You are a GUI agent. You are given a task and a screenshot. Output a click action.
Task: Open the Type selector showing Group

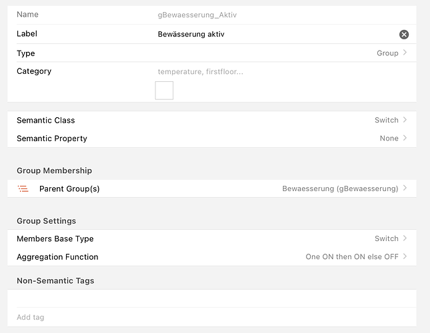pos(212,53)
